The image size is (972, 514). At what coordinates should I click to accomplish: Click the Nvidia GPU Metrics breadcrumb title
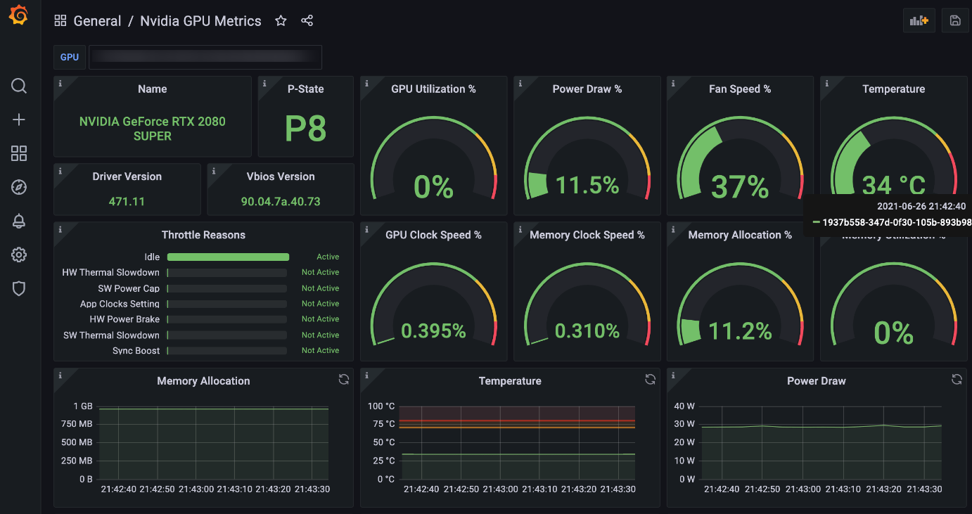pos(200,21)
